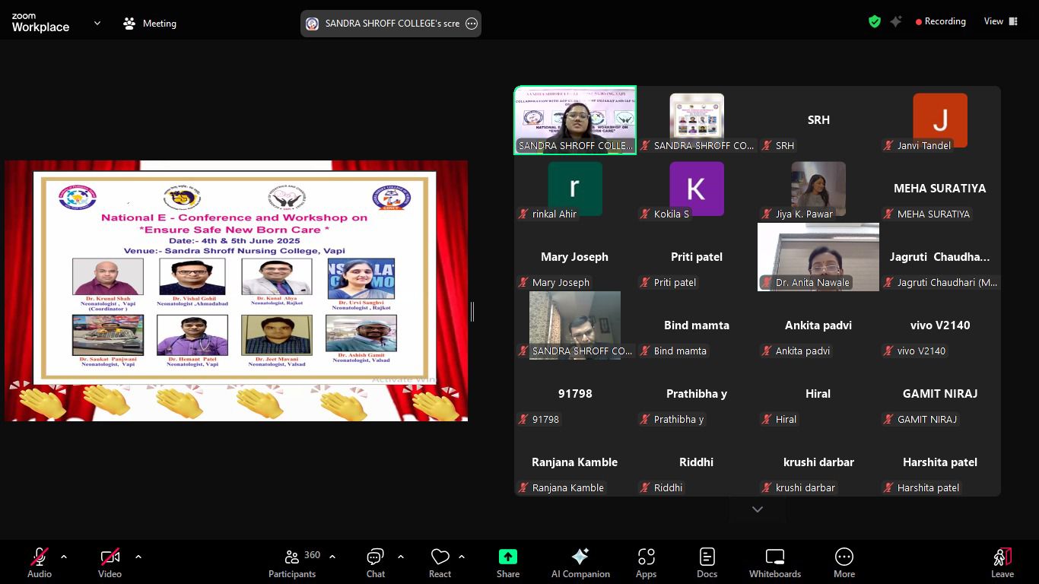Open the Apps panel
Screen dimensions: 1039x584
(646, 563)
